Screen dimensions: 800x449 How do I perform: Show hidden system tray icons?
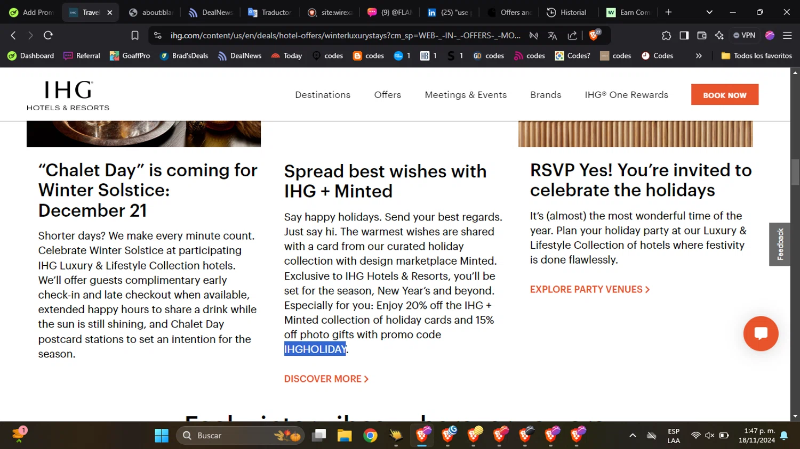coord(633,435)
